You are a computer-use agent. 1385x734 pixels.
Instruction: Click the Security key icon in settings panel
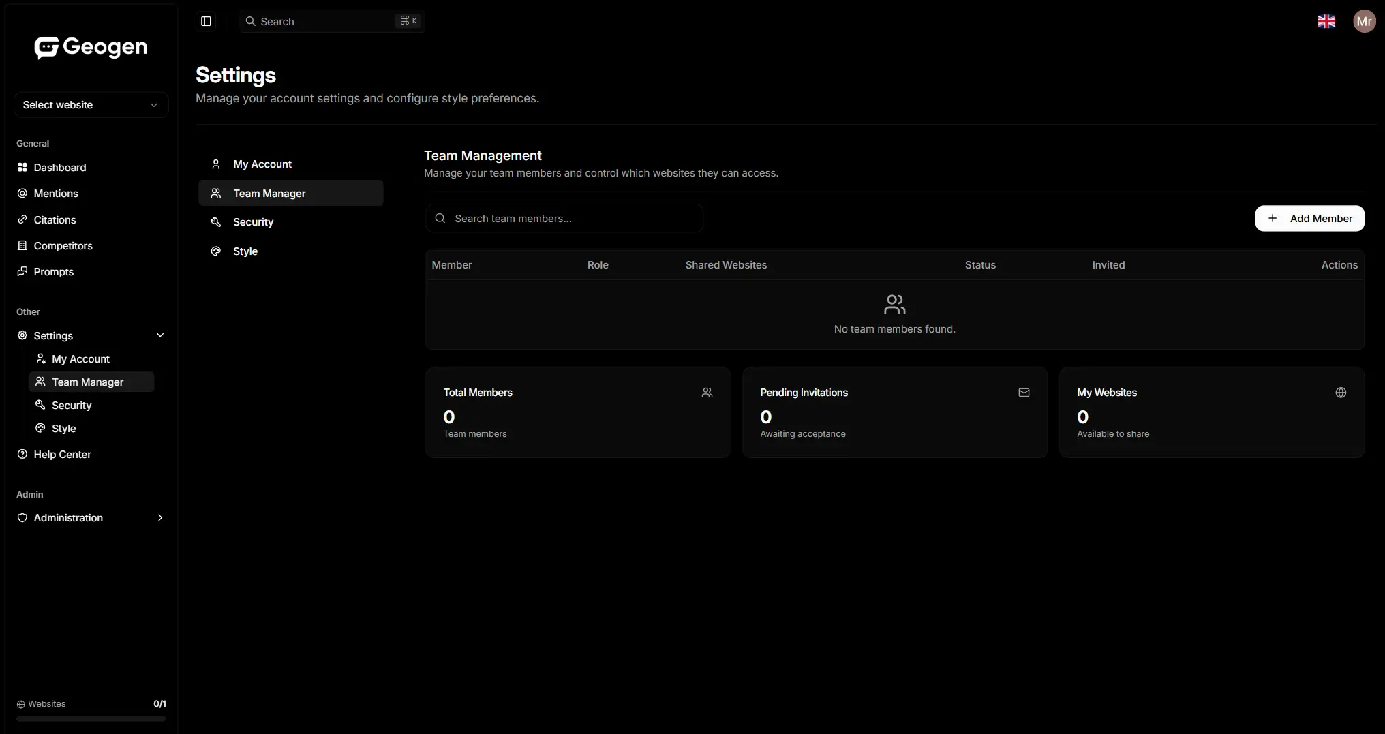(216, 222)
